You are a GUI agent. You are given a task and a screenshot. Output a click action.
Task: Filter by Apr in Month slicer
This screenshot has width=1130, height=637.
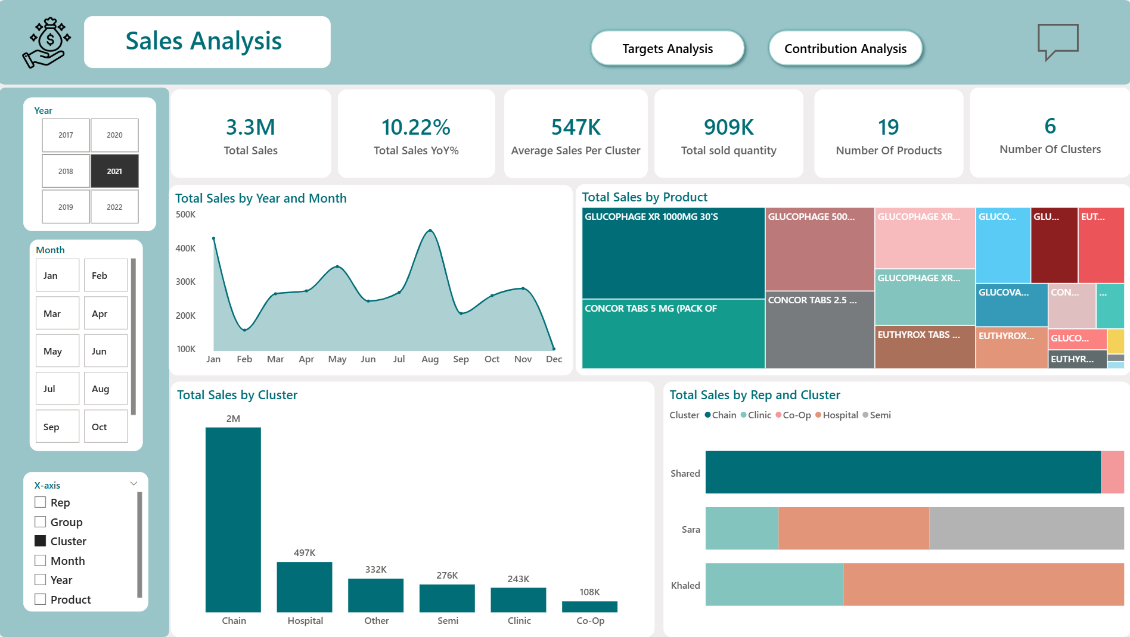coord(105,313)
